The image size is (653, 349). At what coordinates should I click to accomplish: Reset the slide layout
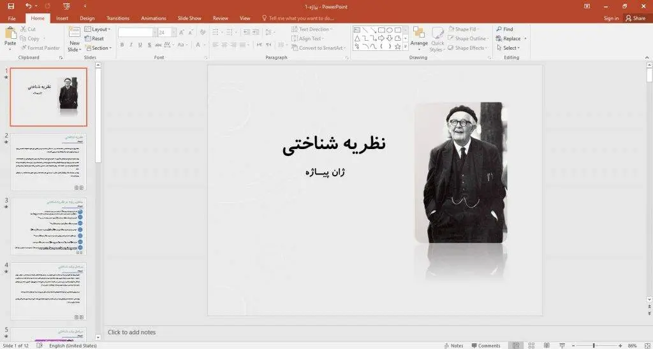pos(94,39)
